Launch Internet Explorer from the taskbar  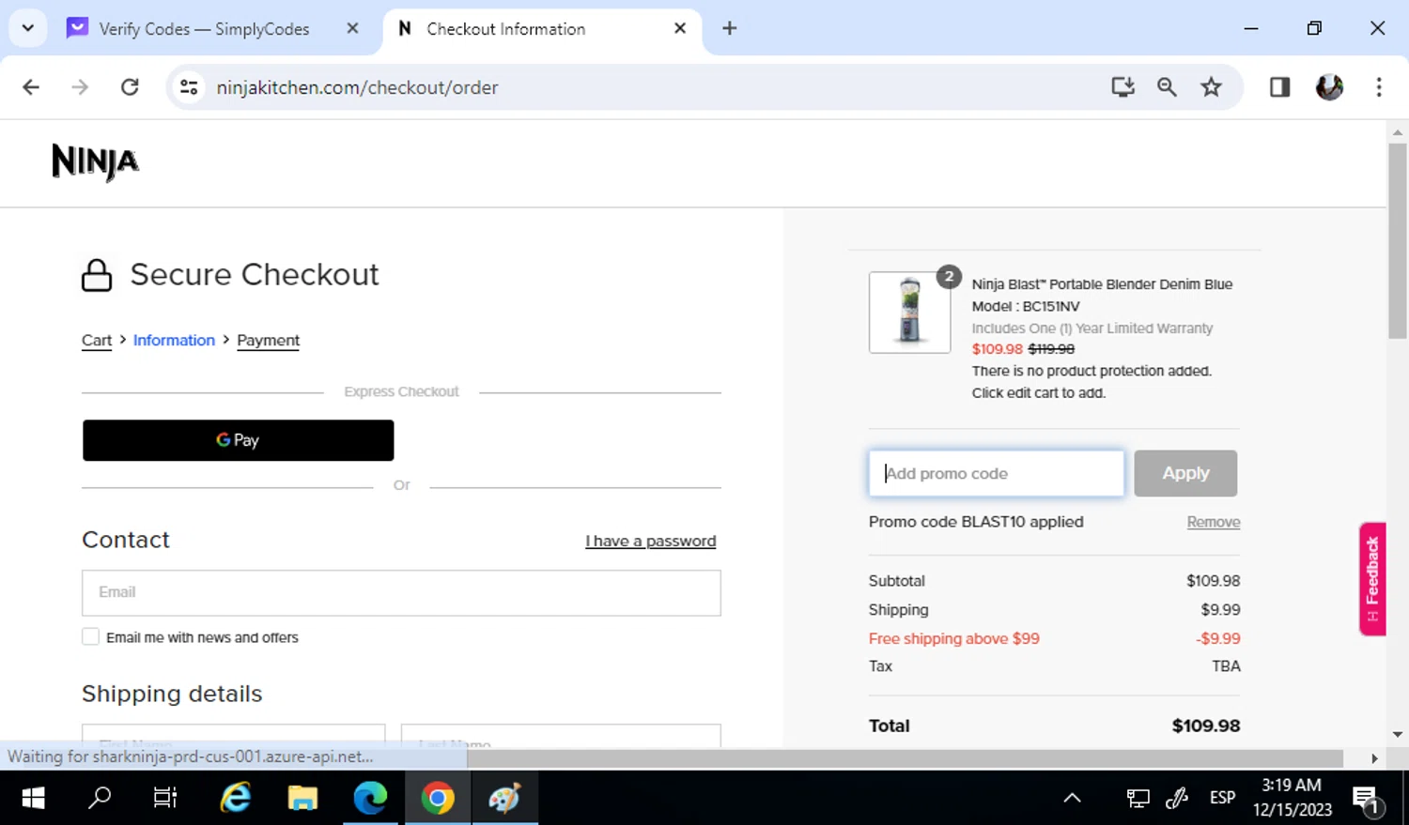[x=235, y=798]
